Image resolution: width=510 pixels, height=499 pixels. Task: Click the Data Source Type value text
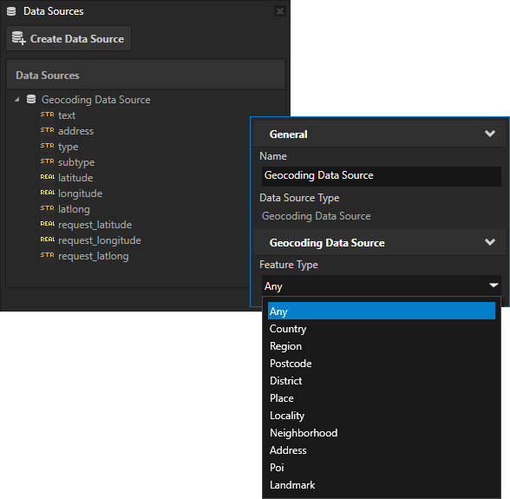point(316,216)
